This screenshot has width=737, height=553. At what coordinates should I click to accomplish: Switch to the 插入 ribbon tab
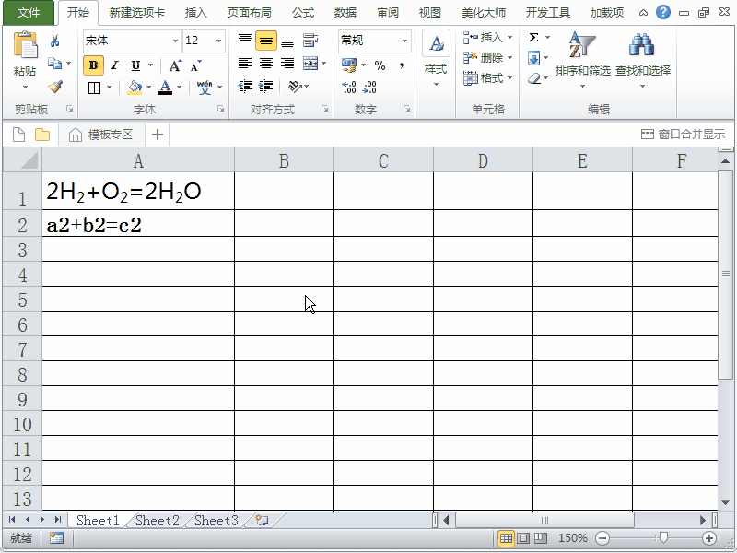pyautogui.click(x=196, y=13)
